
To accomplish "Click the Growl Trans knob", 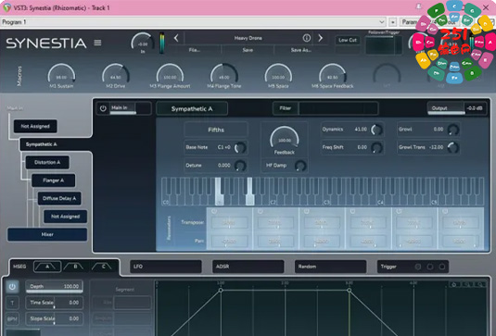I will pyautogui.click(x=453, y=147).
